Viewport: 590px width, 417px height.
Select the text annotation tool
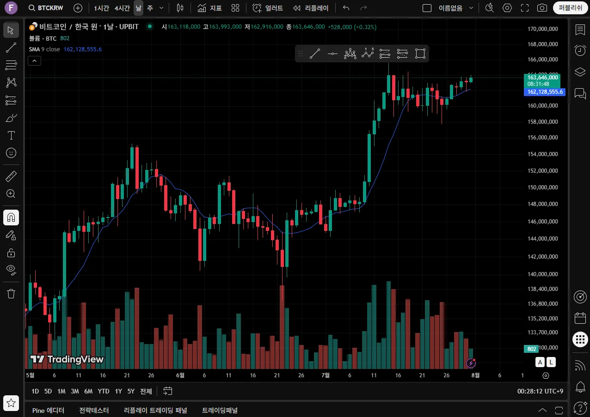tap(11, 135)
